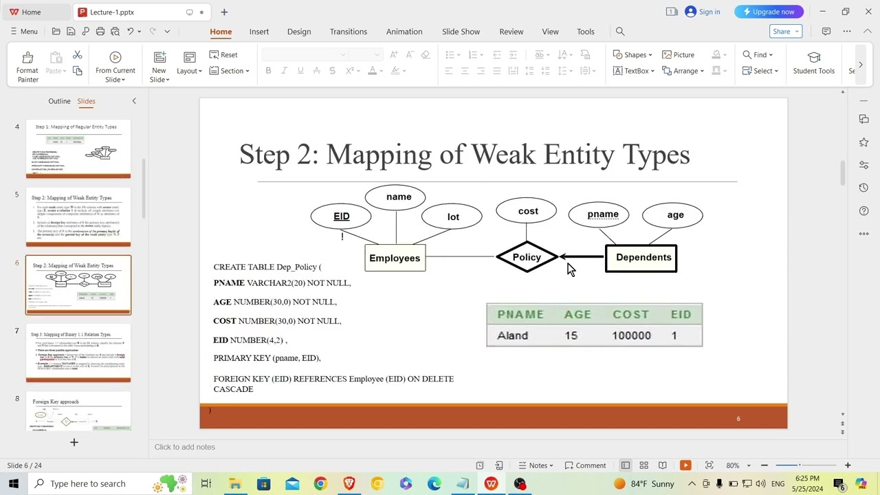Open the Section dropdown
880x495 pixels.
[x=229, y=71]
